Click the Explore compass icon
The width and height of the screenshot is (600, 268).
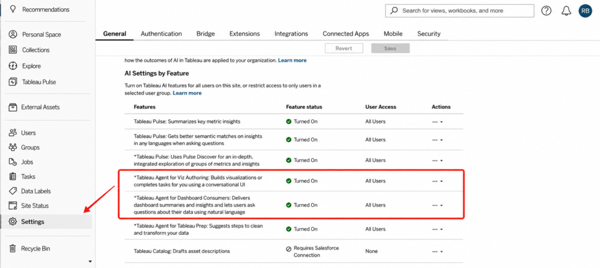click(x=13, y=66)
